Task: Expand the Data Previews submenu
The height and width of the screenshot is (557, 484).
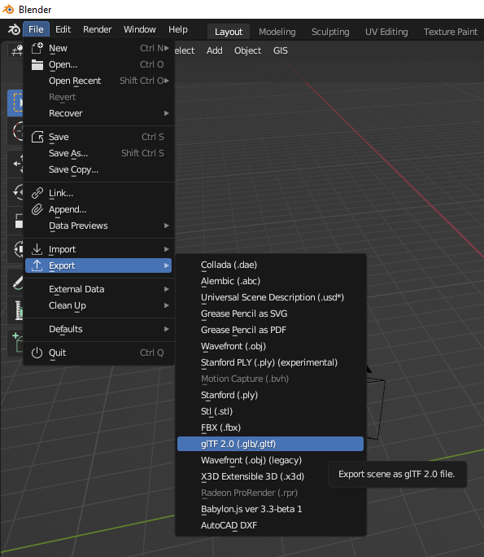Action: tap(167, 226)
